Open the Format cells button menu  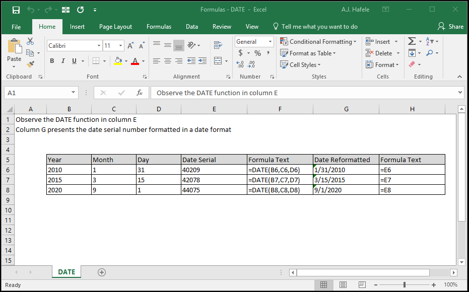[x=382, y=64]
